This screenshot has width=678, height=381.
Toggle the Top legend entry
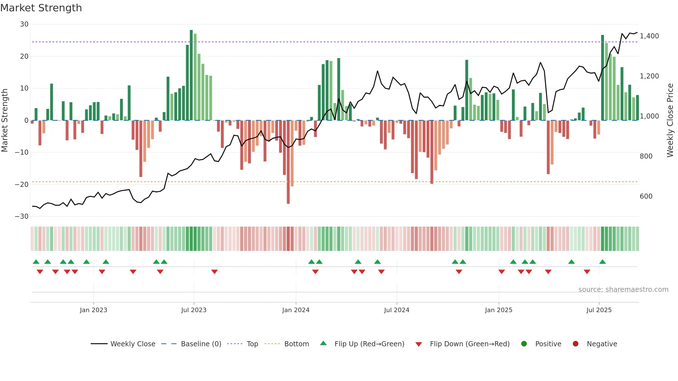(242, 344)
